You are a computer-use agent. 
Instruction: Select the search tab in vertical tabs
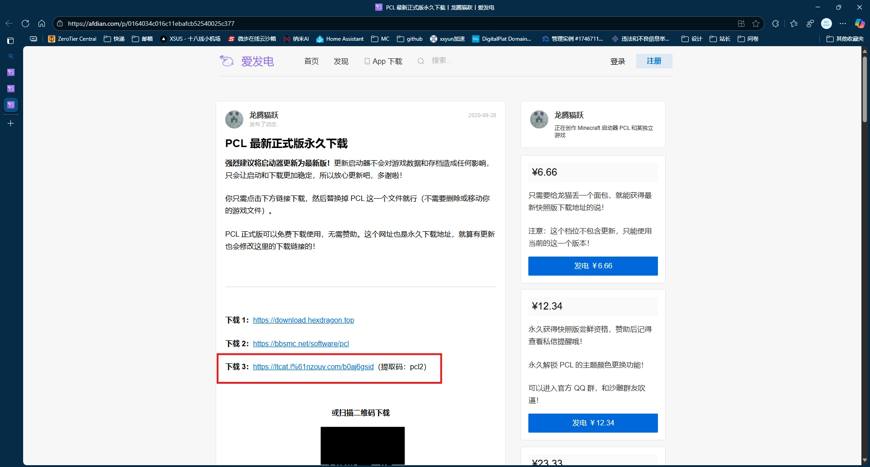click(x=11, y=56)
